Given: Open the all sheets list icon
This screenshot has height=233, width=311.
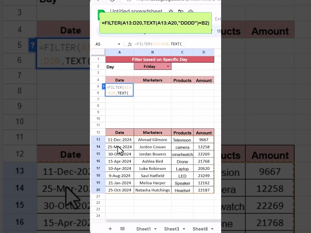Looking at the screenshot, I should [x=122, y=229].
